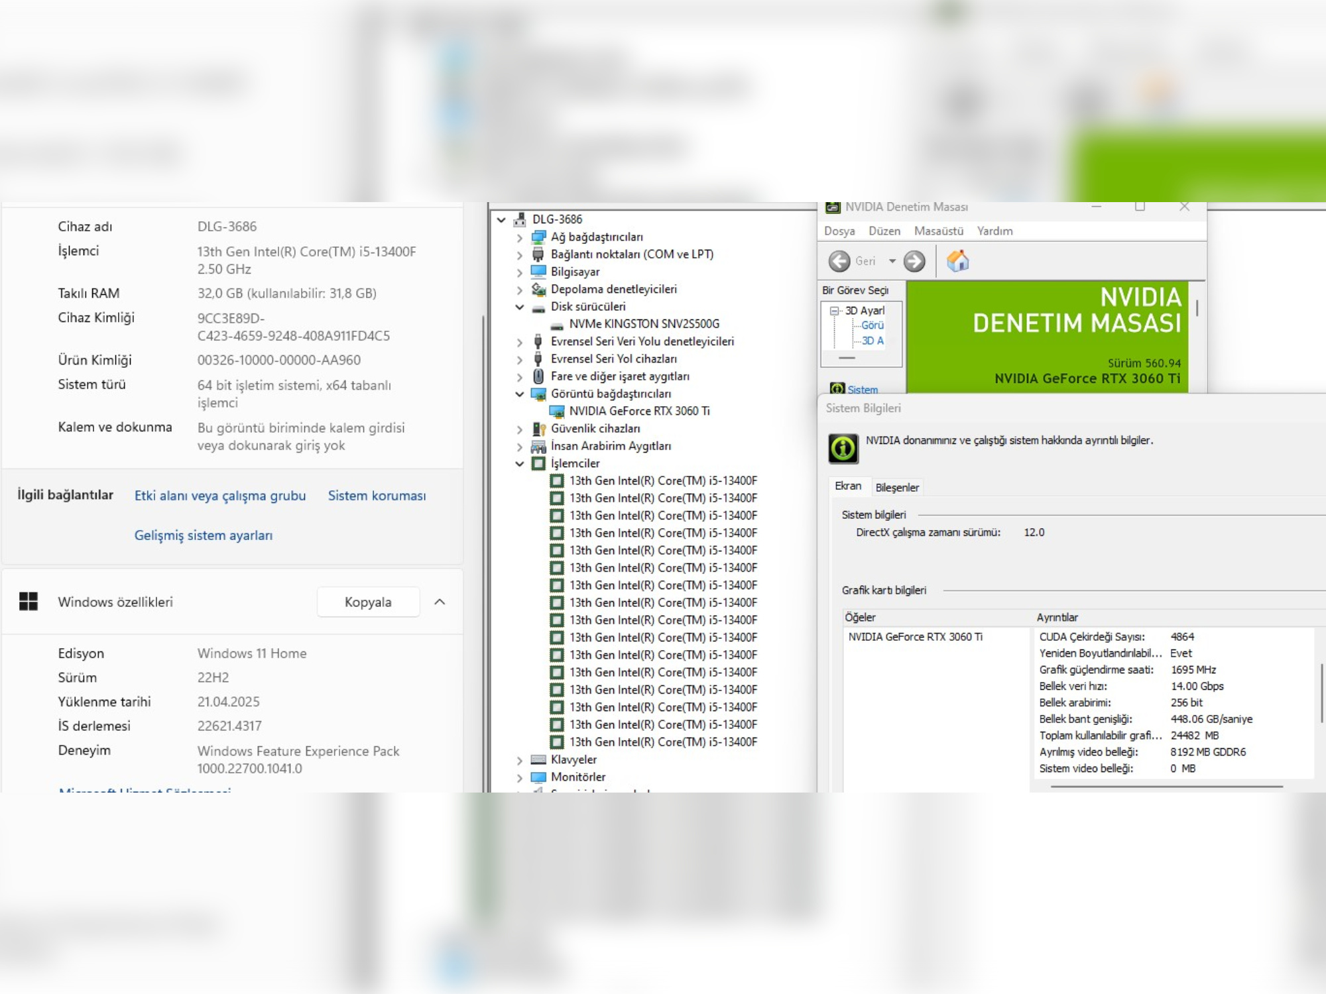
Task: Click the COM and LPT ports icon
Action: (x=538, y=254)
